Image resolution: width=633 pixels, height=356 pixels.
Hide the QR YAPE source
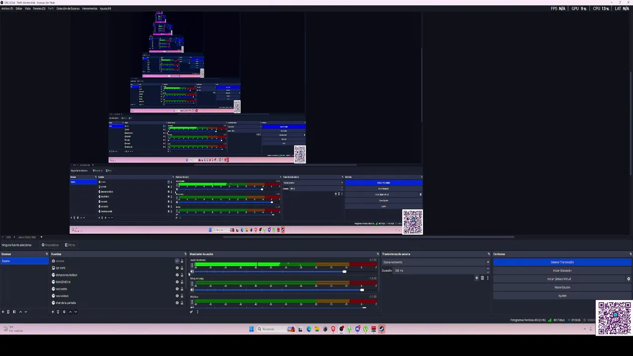tap(177, 268)
